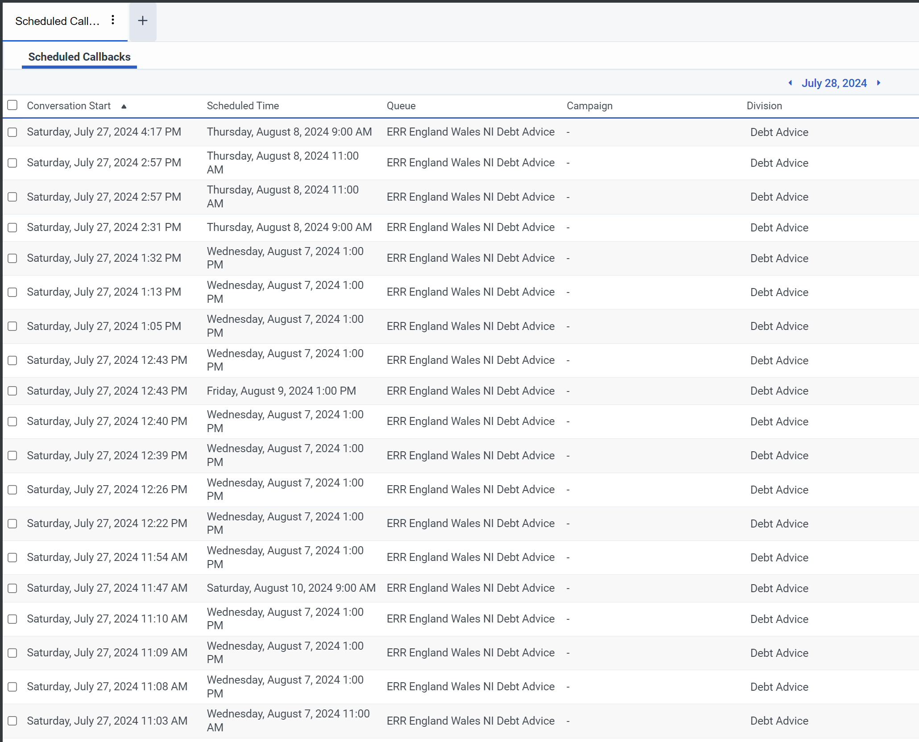The height and width of the screenshot is (742, 919).
Task: Open the July 28, 2024 date selector
Action: pos(834,83)
